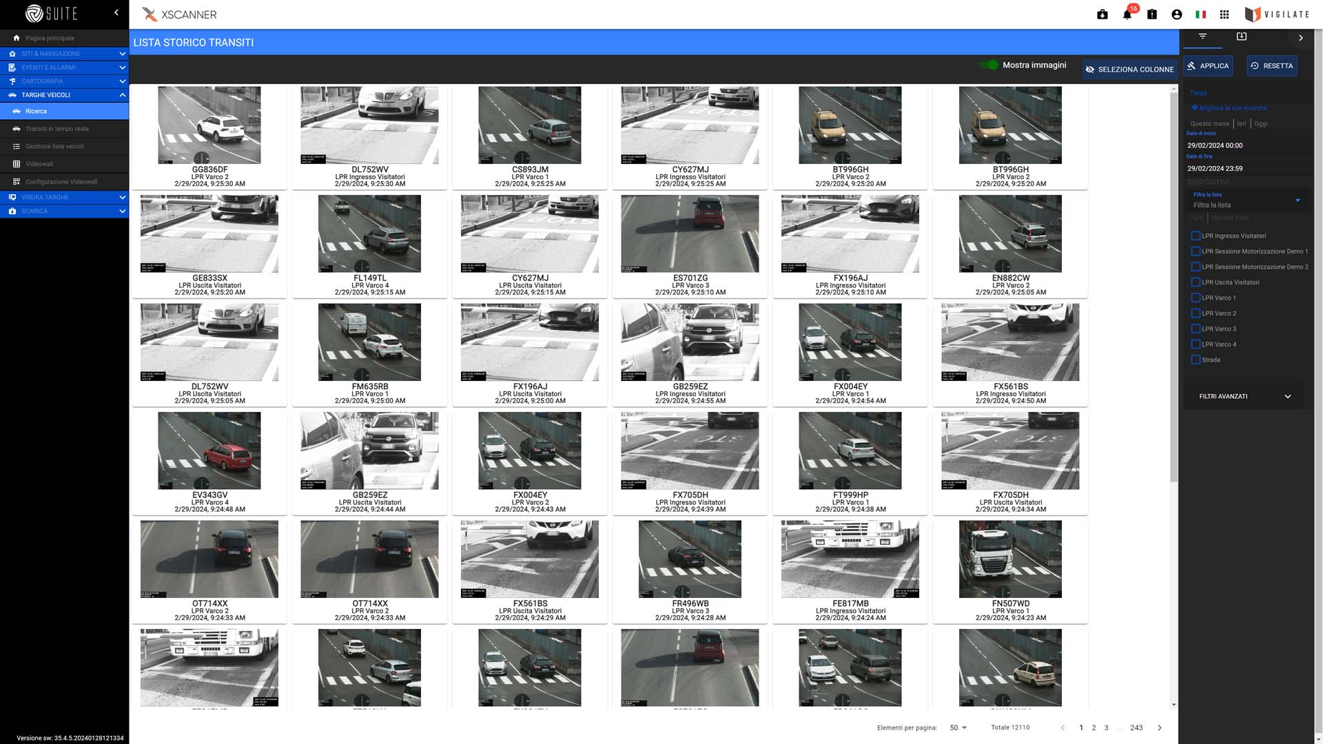
Task: Click the Data di fine date field
Action: coord(1246,168)
